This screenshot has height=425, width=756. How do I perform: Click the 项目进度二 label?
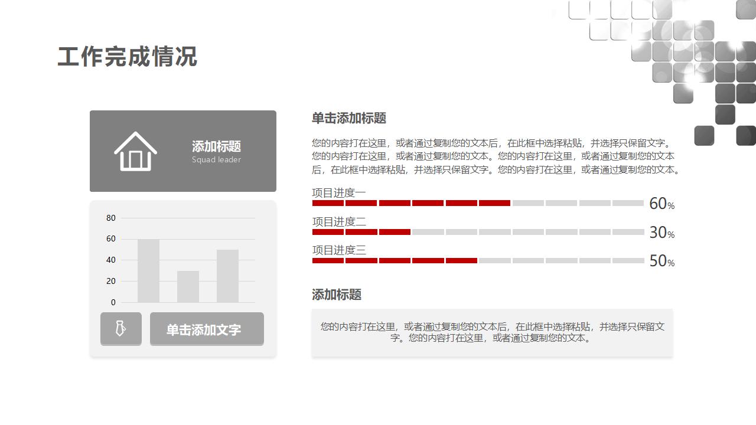pyautogui.click(x=339, y=221)
